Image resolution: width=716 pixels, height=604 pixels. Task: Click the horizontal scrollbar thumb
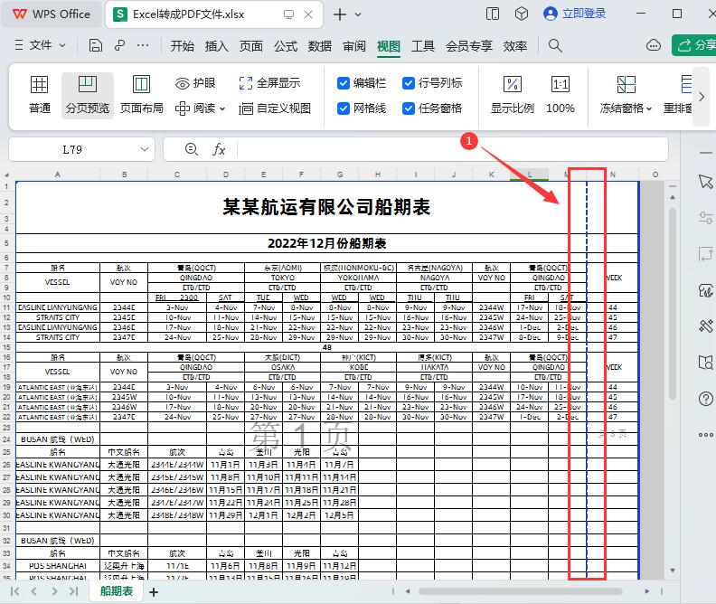click(x=521, y=591)
